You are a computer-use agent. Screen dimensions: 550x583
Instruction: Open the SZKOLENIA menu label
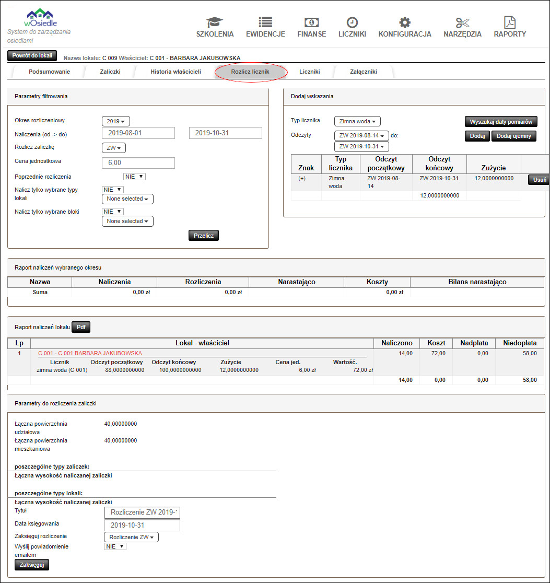pos(215,34)
